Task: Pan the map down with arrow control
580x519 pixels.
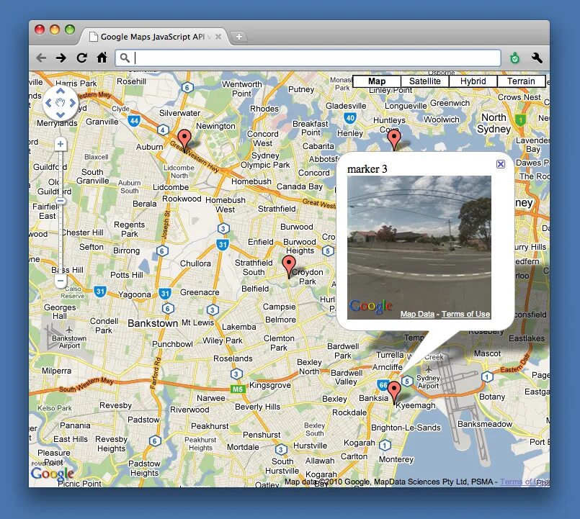Action: click(x=61, y=115)
